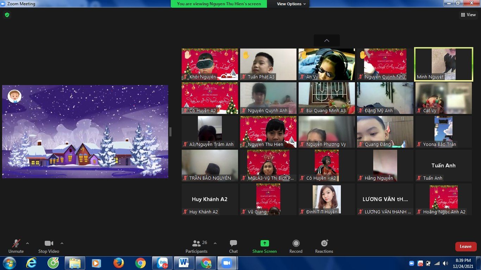The image size is (481, 270).
Task: Open the Reactions menu
Action: pos(324,246)
